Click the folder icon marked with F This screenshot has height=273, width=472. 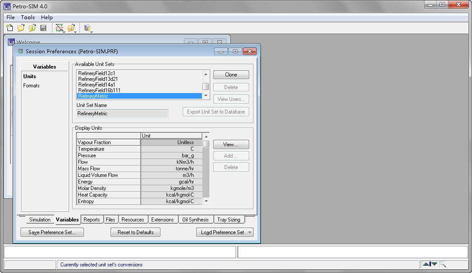(x=71, y=28)
